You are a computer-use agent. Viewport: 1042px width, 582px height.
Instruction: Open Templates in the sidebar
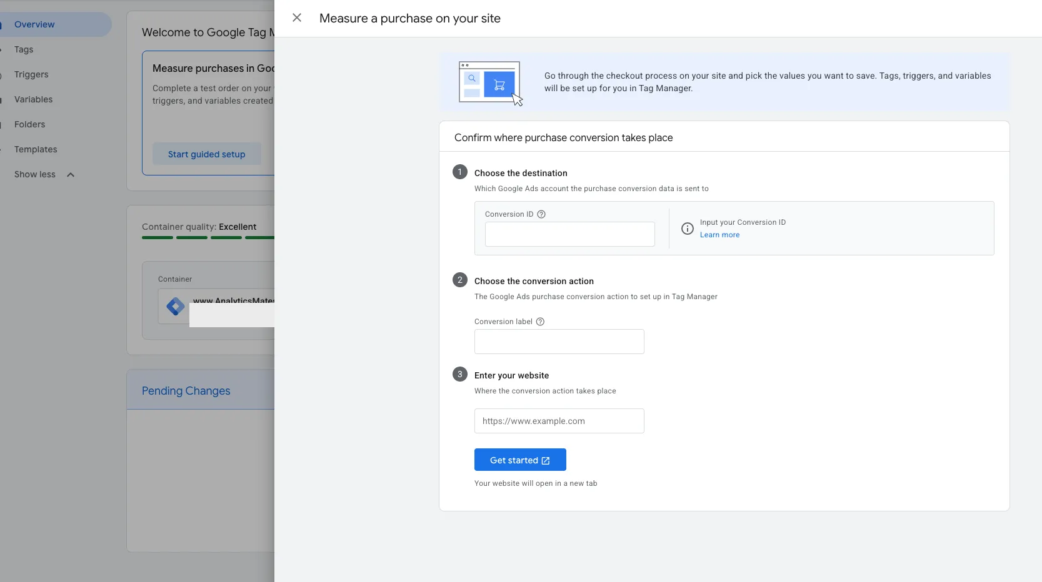pos(36,149)
